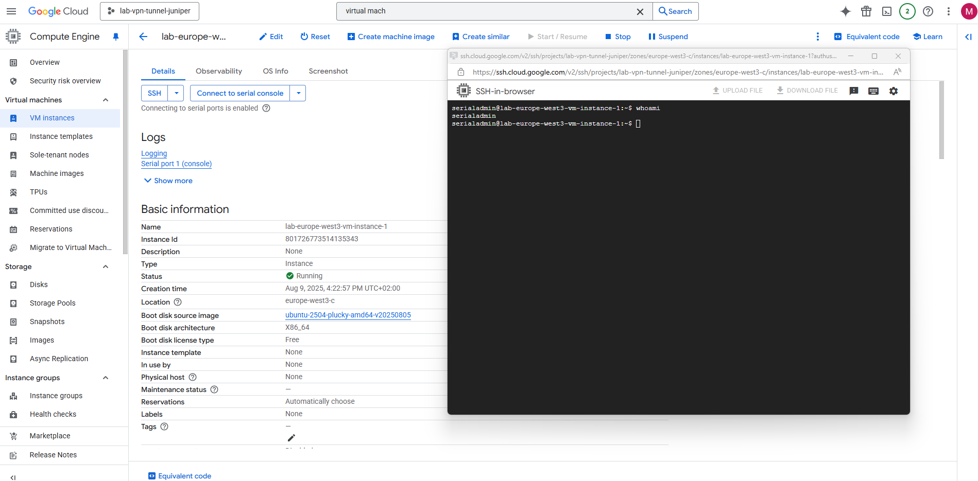This screenshot has width=978, height=481.
Task: Open the top bar settings kebab menu
Action: [x=949, y=11]
